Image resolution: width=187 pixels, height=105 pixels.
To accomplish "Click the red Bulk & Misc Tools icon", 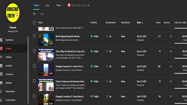I will [x=69, y=5].
